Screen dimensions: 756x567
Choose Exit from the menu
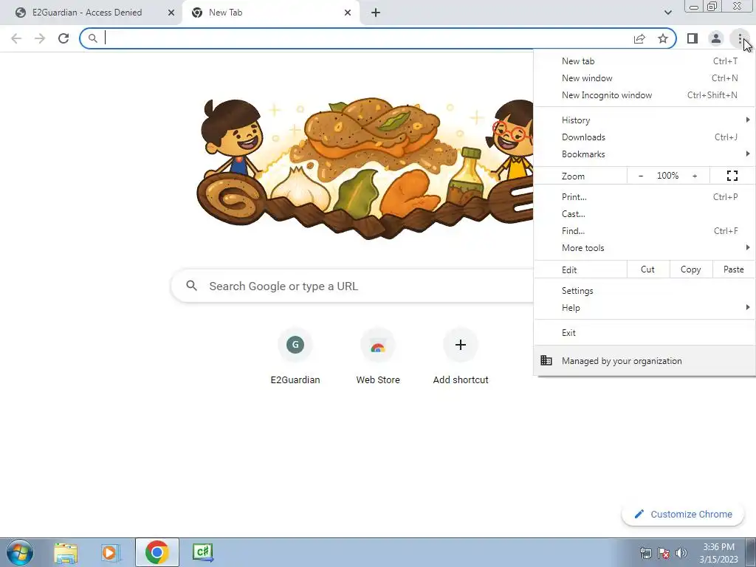point(644,333)
